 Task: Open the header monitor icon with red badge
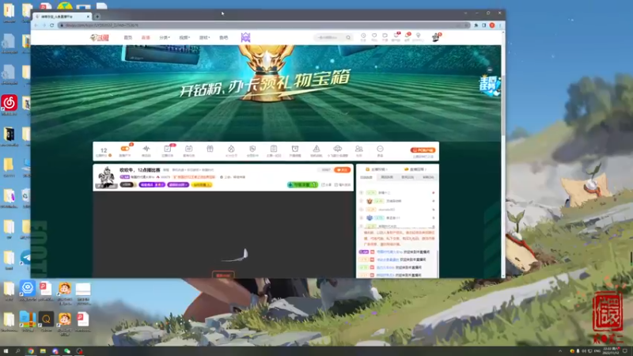point(396,36)
